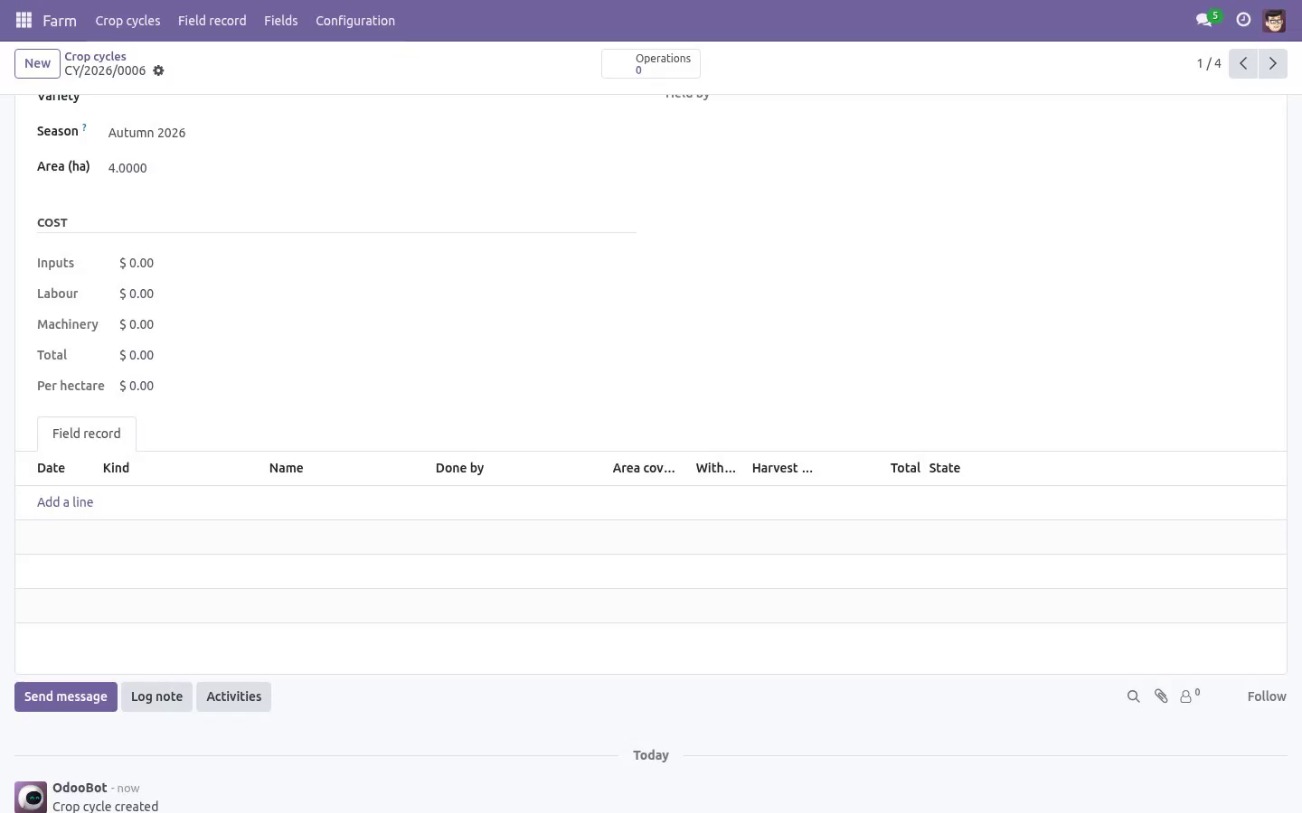Sort by the Done by column header
This screenshot has height=813, width=1302.
pyautogui.click(x=459, y=468)
